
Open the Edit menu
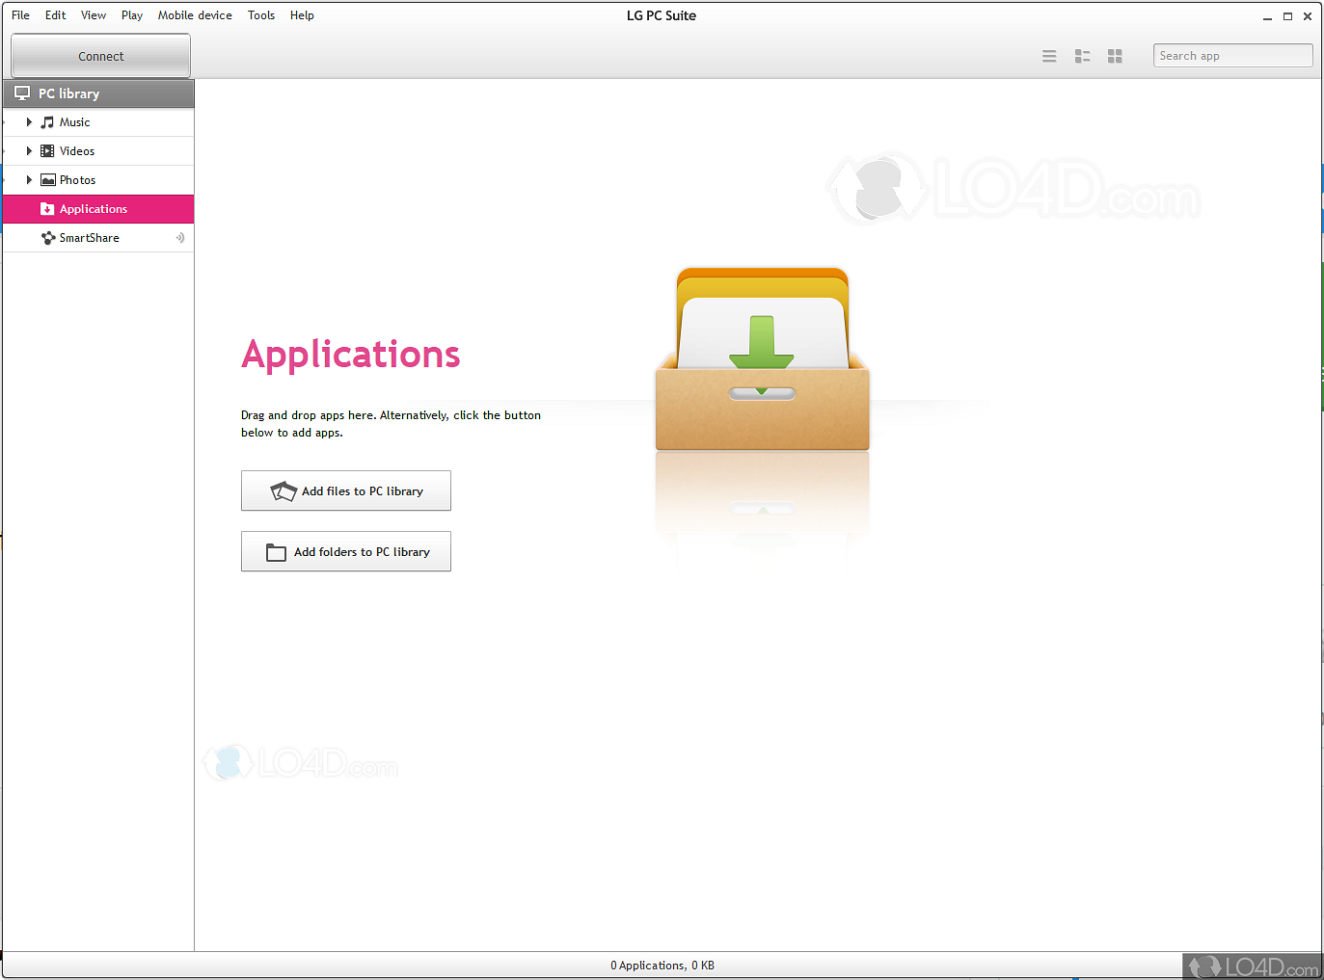click(x=55, y=15)
